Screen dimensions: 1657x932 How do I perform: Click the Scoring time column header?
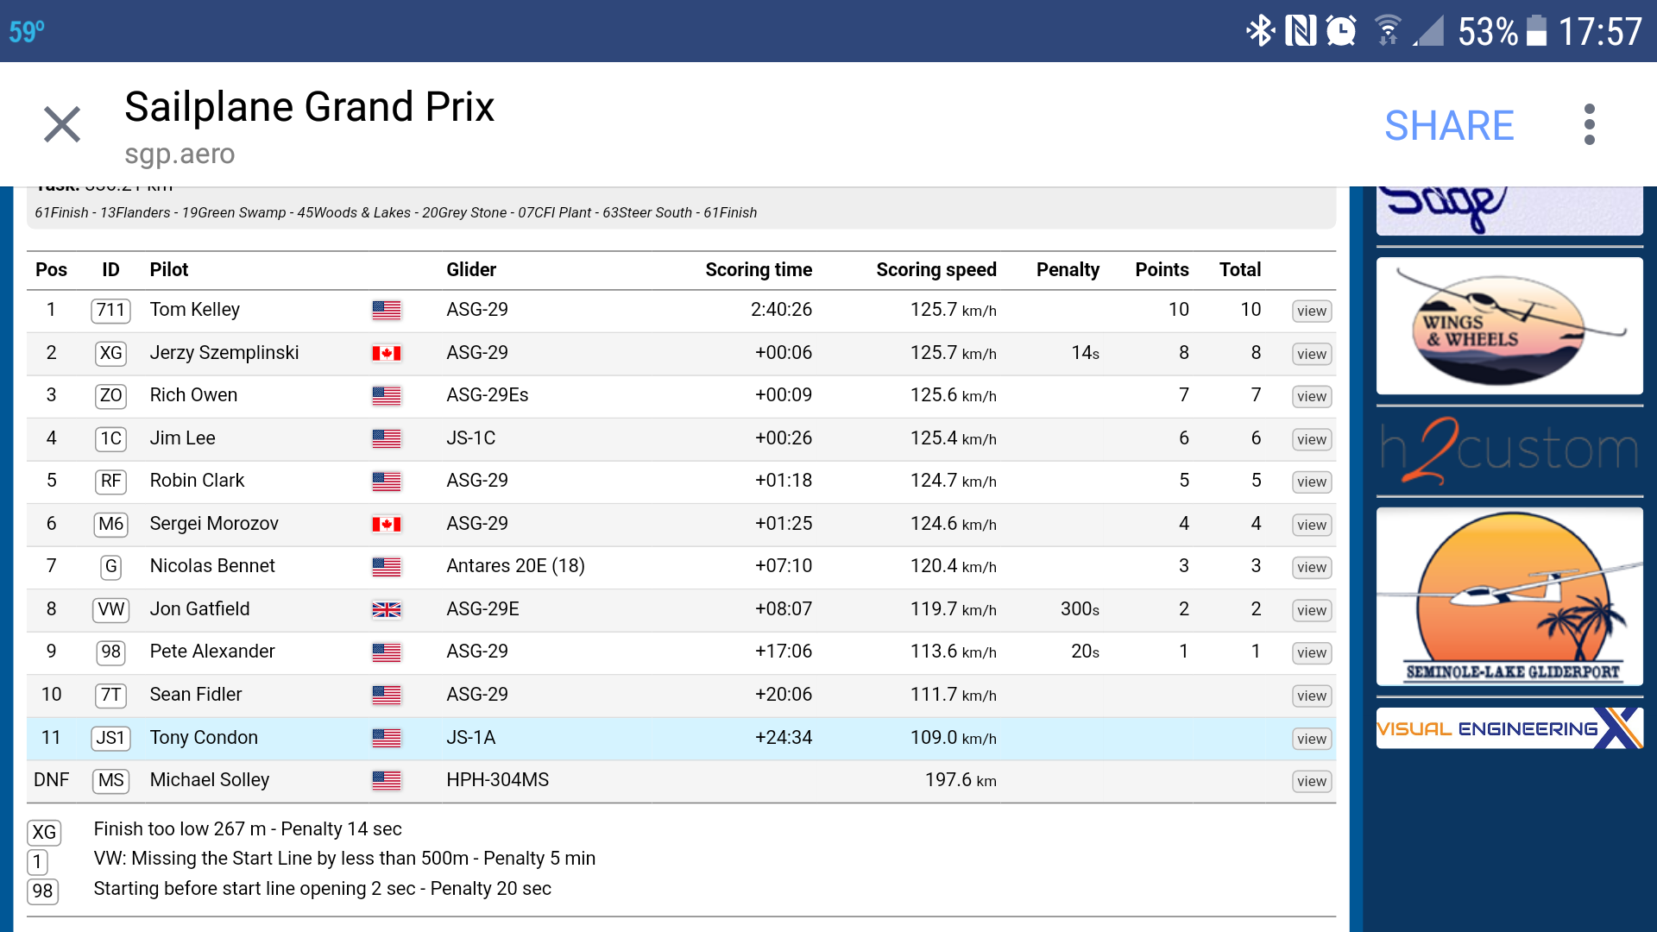(759, 269)
